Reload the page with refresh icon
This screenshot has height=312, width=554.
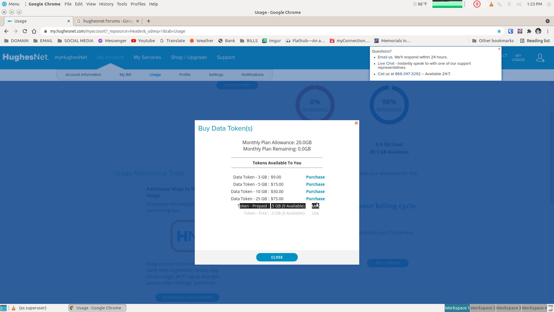(x=25, y=31)
